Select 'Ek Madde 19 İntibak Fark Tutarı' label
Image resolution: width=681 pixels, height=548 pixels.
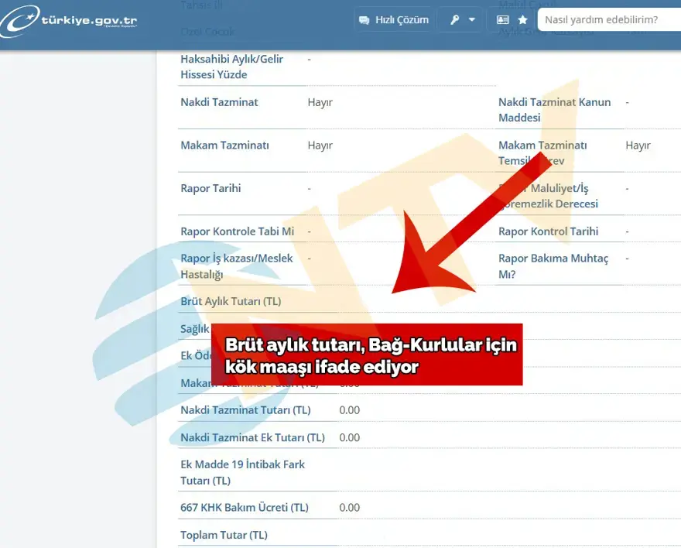point(242,472)
